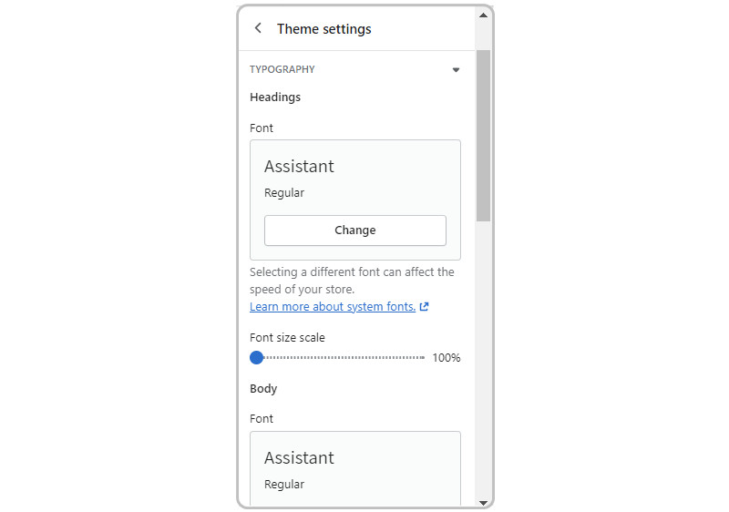Click the Regular style text in the body font card

284,485
